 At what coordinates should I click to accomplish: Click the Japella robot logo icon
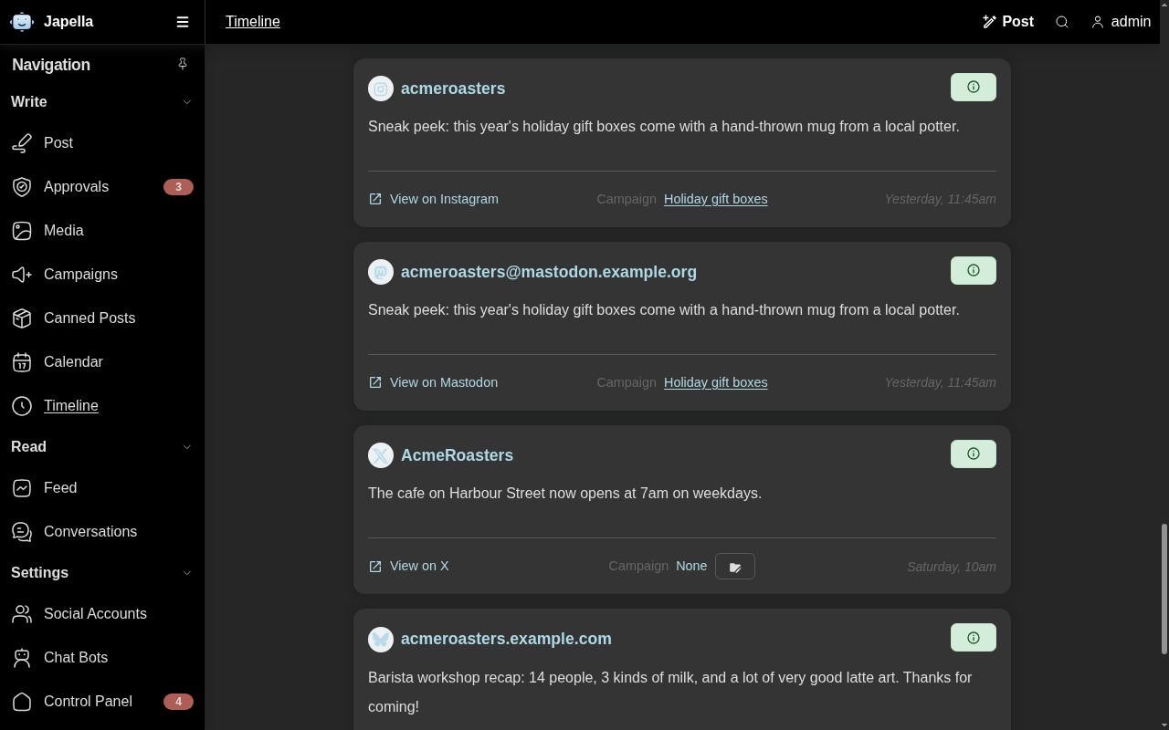(x=22, y=22)
